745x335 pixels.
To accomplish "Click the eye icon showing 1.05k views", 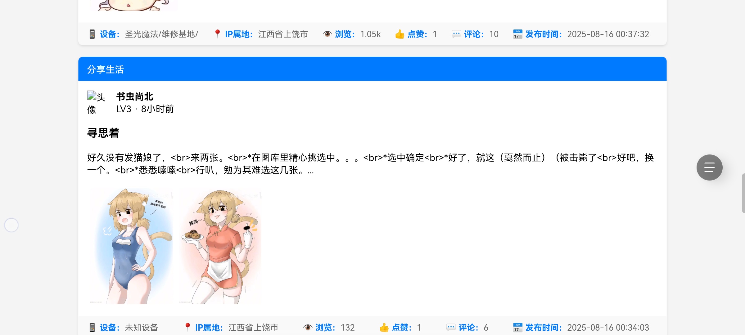I will click(327, 34).
